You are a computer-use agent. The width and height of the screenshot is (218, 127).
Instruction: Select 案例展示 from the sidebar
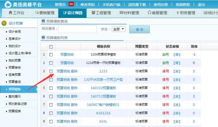point(15,97)
